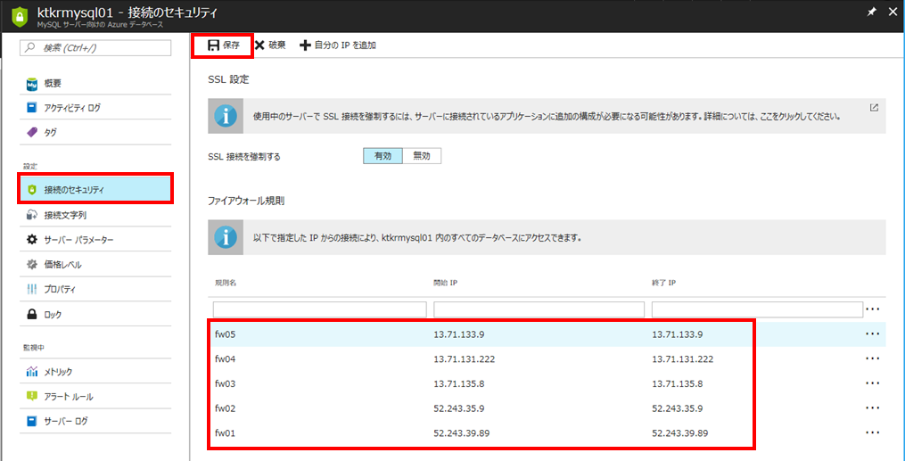Click the plus icon for 自分の IP を追加
905x461 pixels.
click(305, 45)
